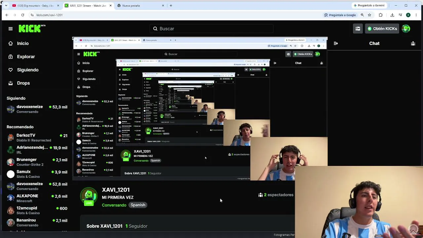Open the page zoom magnifier icon
423x238 pixels.
point(362,15)
